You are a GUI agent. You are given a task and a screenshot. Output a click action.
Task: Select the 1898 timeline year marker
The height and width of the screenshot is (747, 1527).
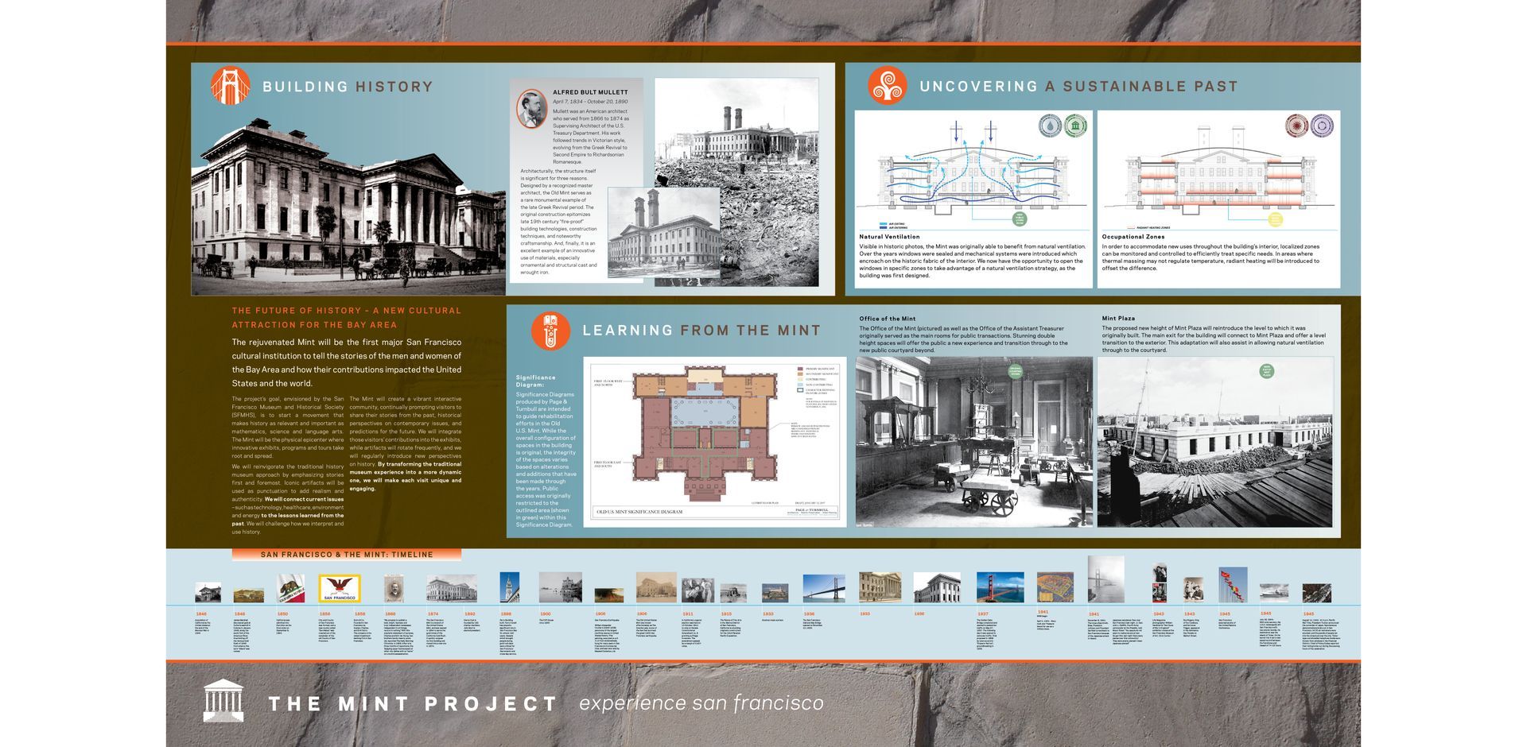pos(506,614)
